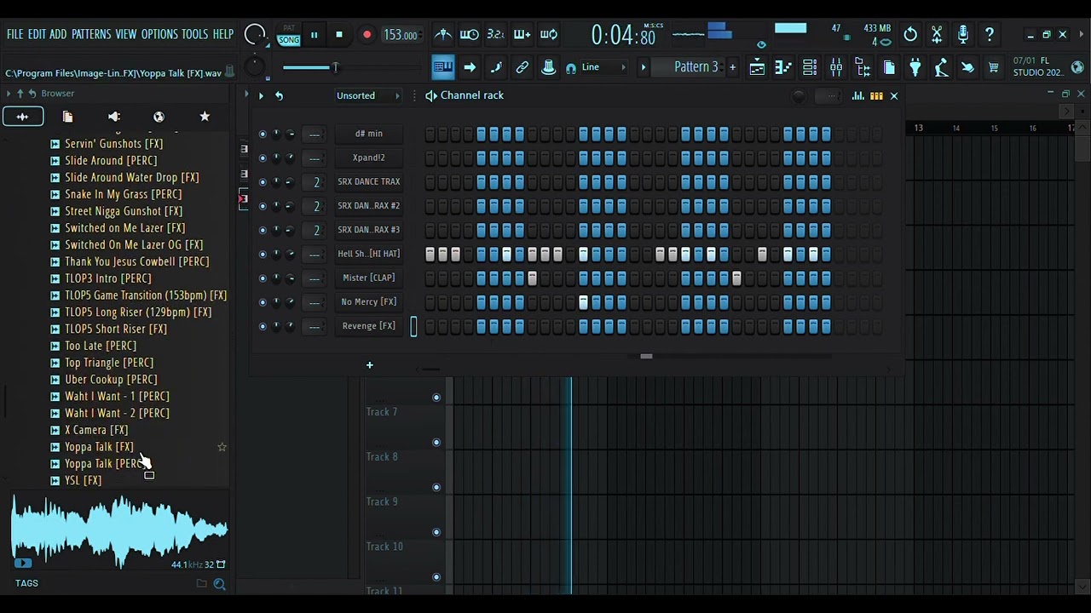Mute the d# min channel
The height and width of the screenshot is (613, 1091).
pyautogui.click(x=263, y=134)
